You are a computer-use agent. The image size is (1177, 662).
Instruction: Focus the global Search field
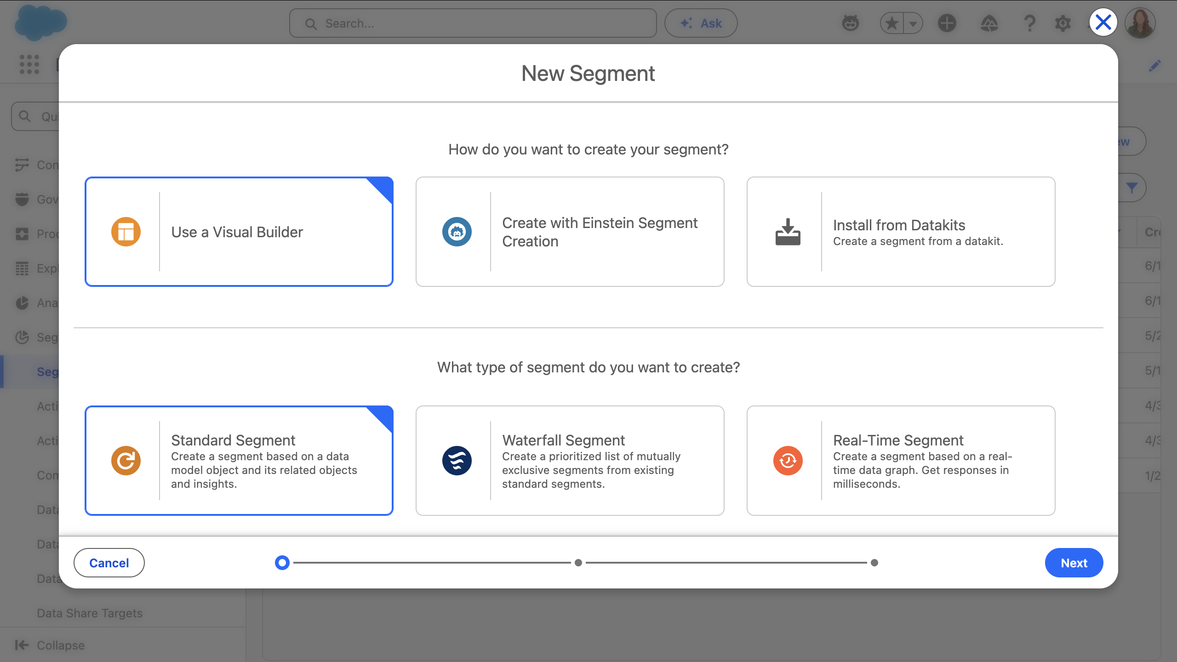(x=473, y=23)
